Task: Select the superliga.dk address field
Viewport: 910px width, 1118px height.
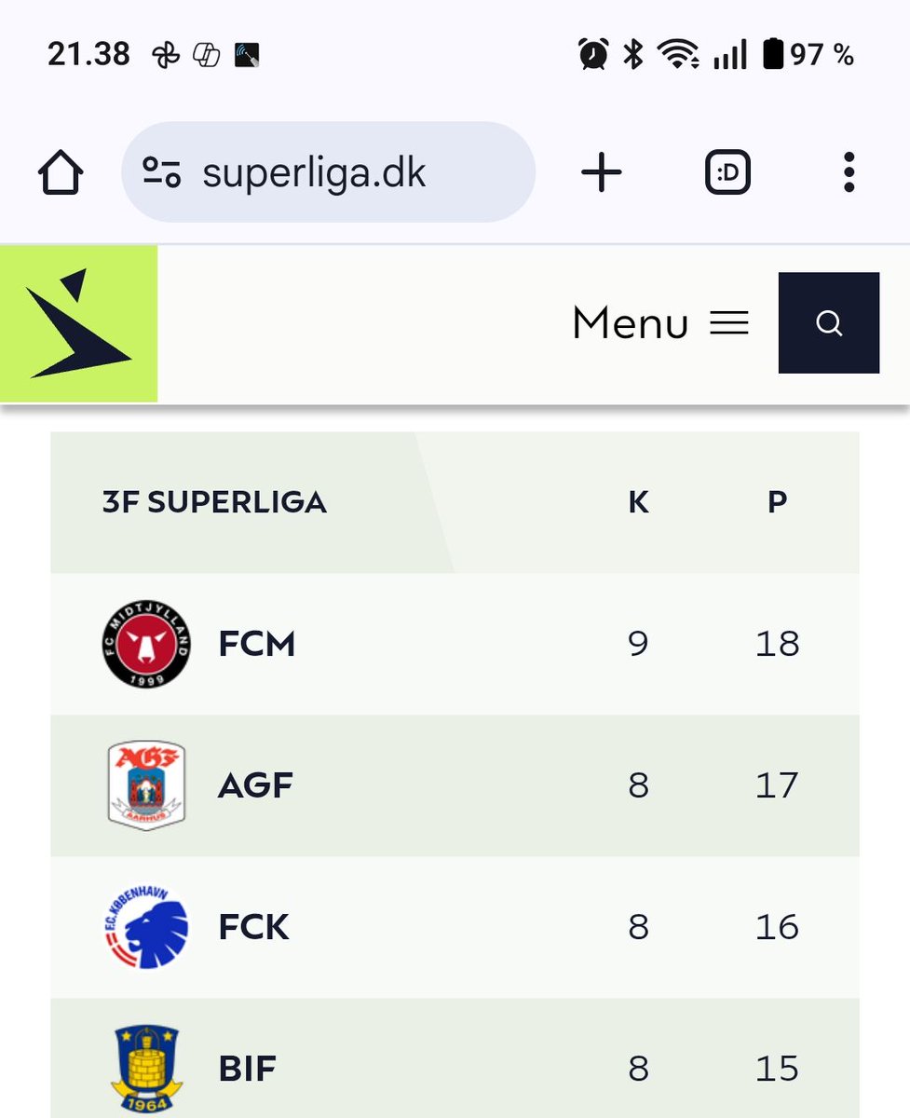Action: click(x=329, y=172)
